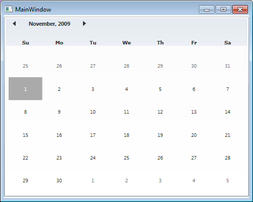The image size is (253, 202).
Task: Pick Thursday November 12
Action: click(160, 112)
